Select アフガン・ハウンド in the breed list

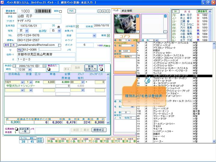click(174, 45)
